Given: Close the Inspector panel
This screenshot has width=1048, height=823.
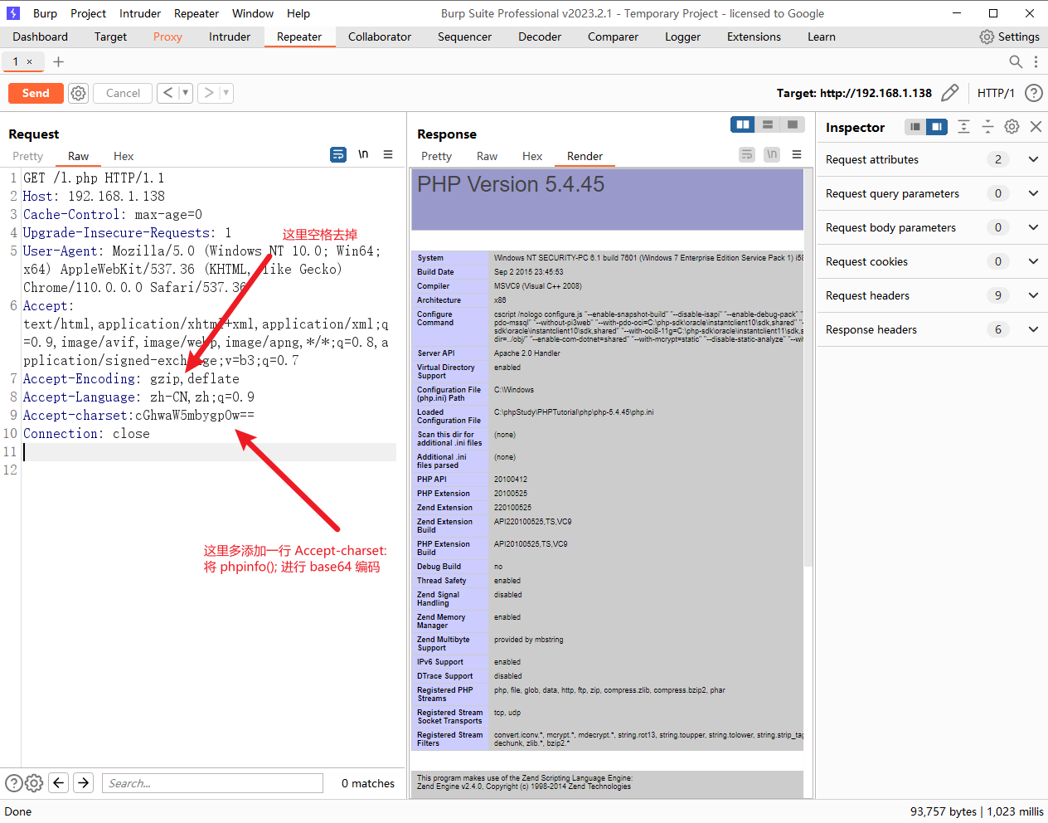Looking at the screenshot, I should point(1036,127).
